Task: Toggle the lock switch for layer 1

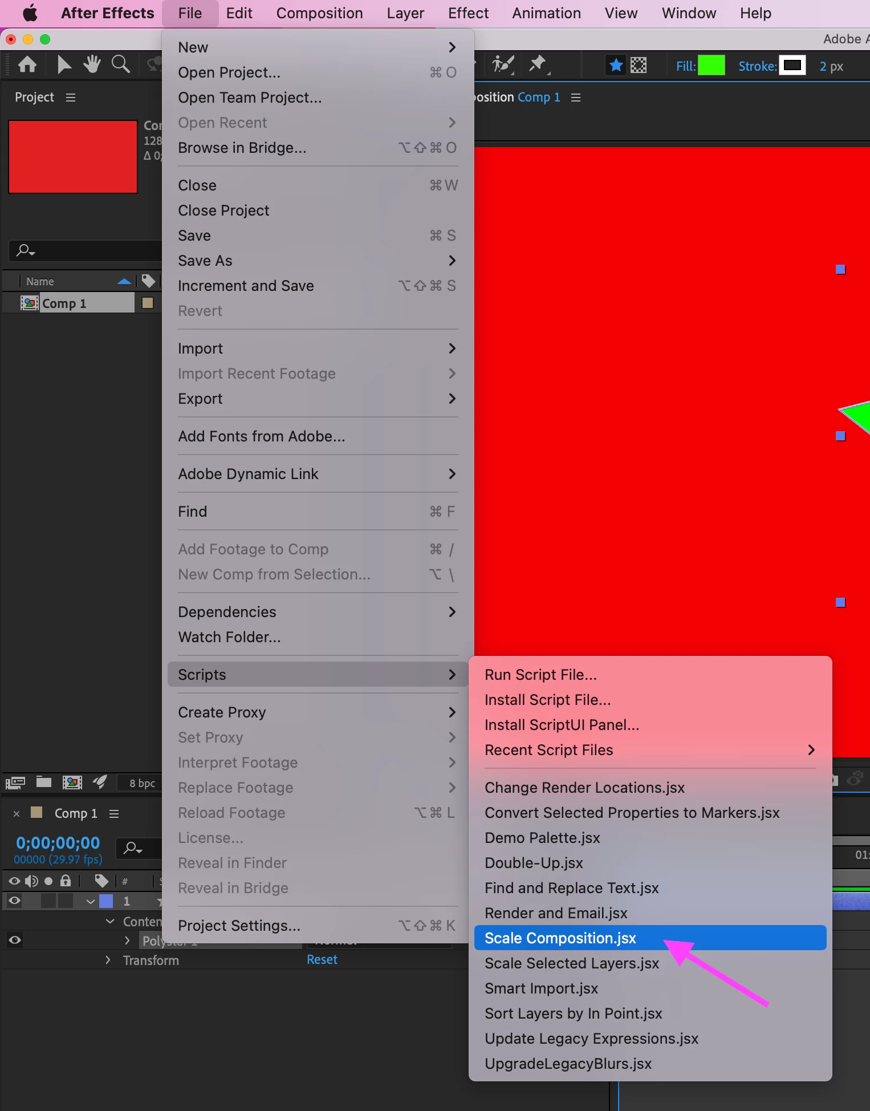Action: 66,901
